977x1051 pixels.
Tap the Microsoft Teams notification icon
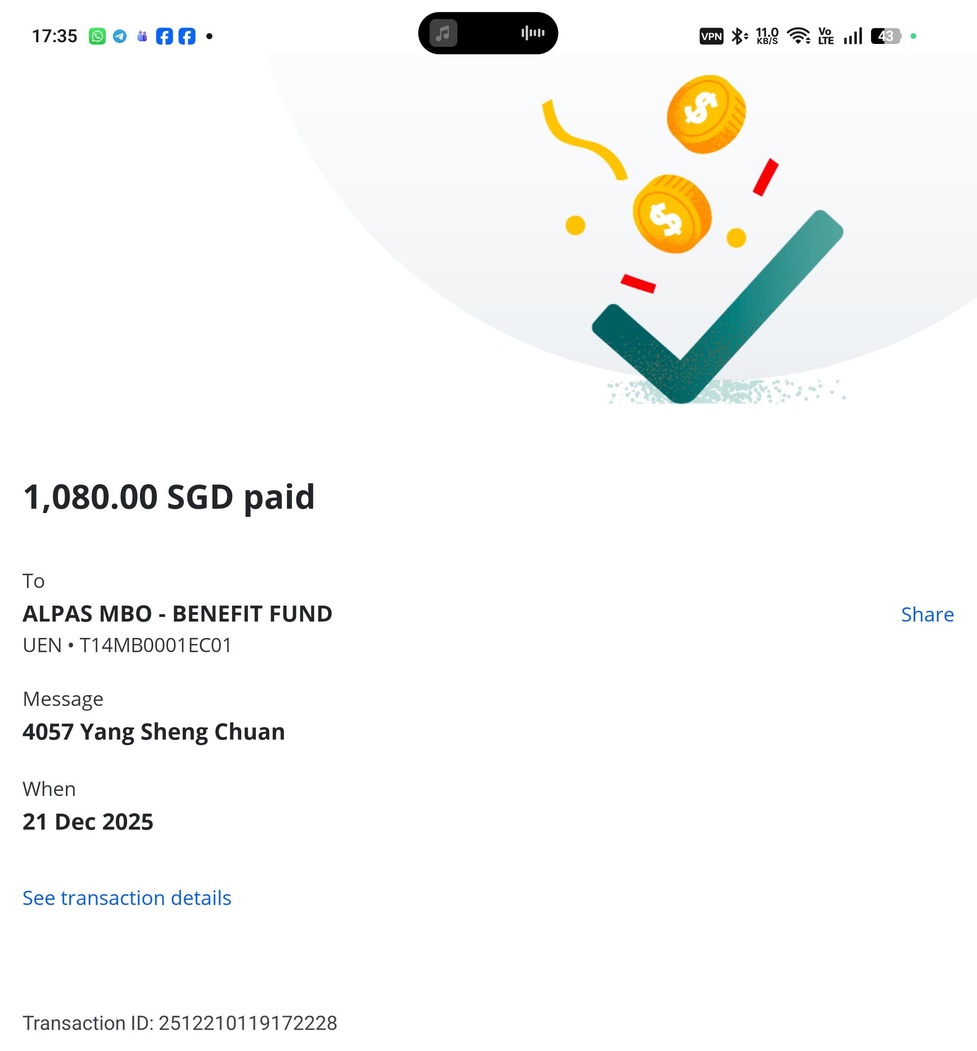142,36
